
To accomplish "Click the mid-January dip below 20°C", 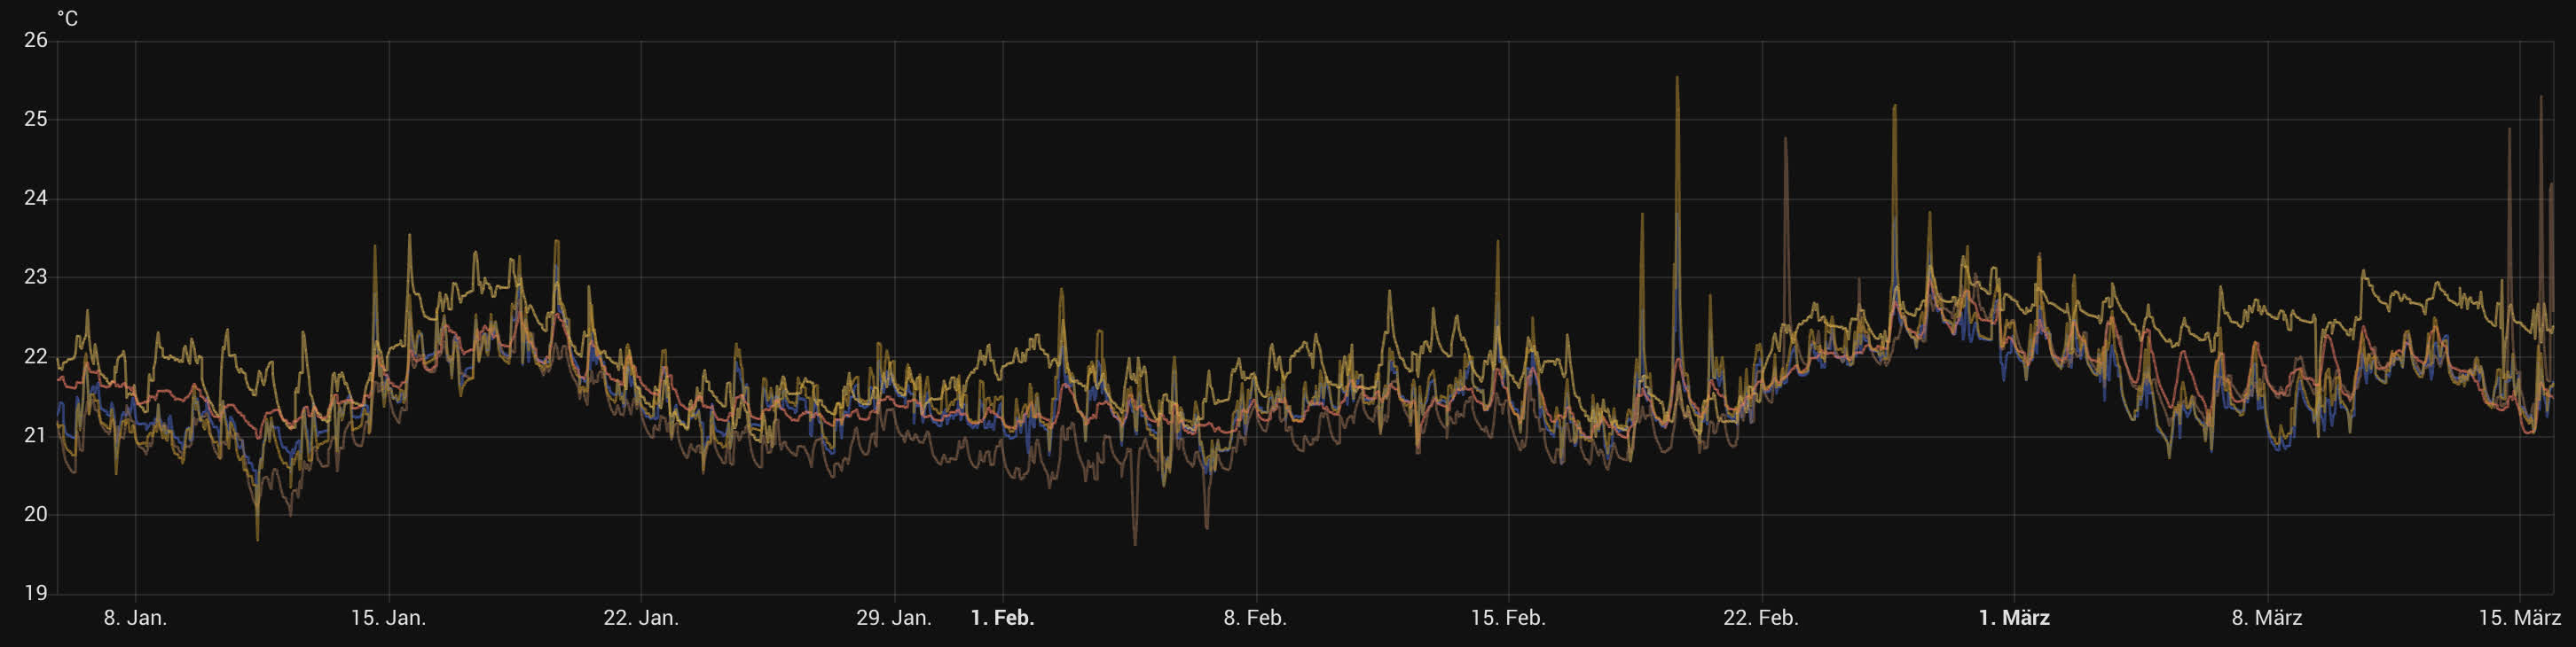I will (x=258, y=539).
